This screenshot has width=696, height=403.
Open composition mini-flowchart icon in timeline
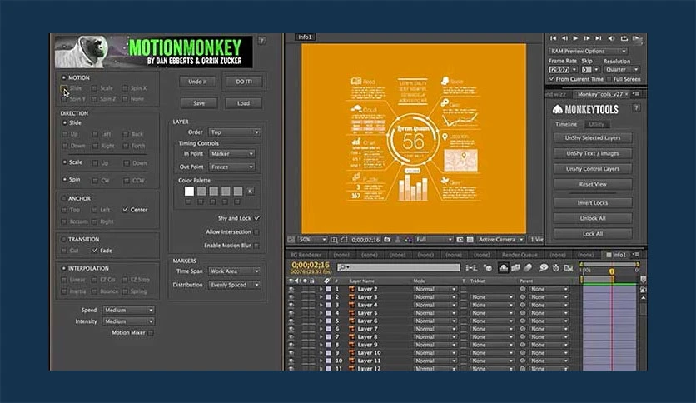point(471,267)
